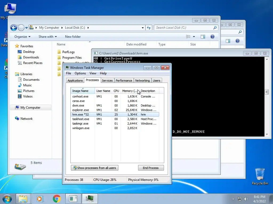The width and height of the screenshot is (273, 204).
Task: Click scroll up arrow in hrm.exe console
Action: [x=267, y=59]
